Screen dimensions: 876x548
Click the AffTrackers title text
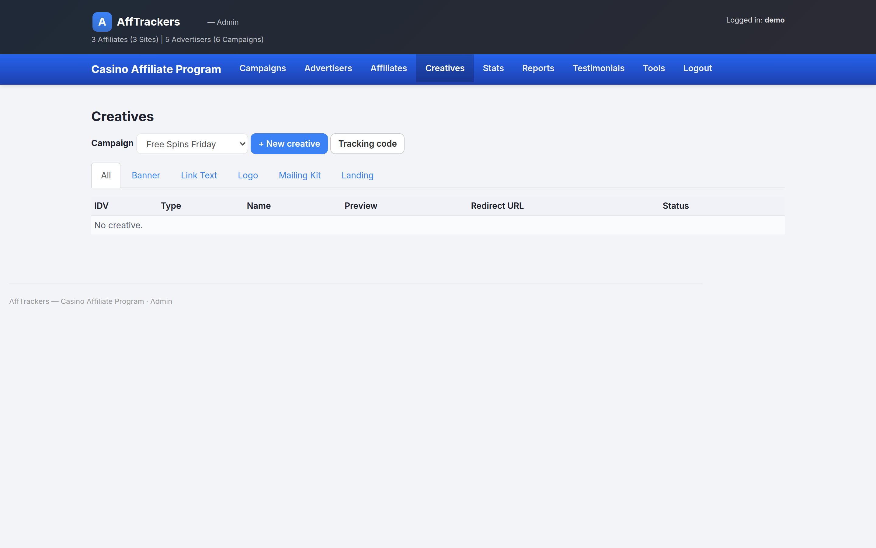[148, 22]
